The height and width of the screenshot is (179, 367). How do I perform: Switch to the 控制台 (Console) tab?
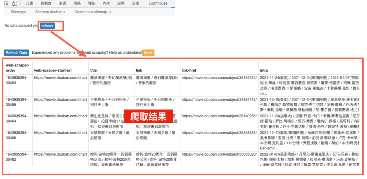pos(46,3)
